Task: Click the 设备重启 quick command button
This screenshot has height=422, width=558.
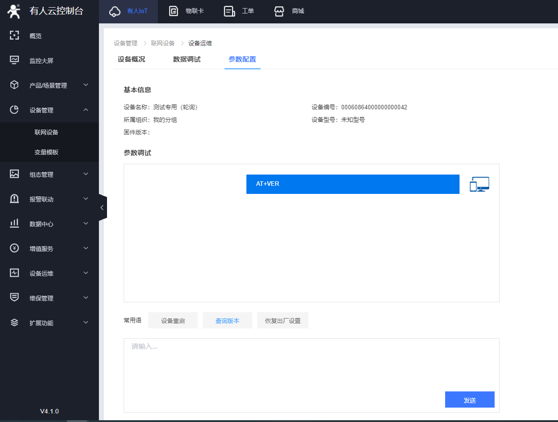Action: [x=173, y=321]
